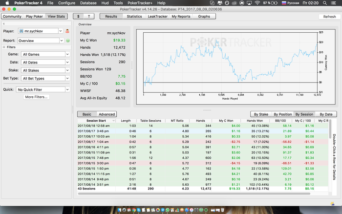Open the Apple menu

coord(7,3)
